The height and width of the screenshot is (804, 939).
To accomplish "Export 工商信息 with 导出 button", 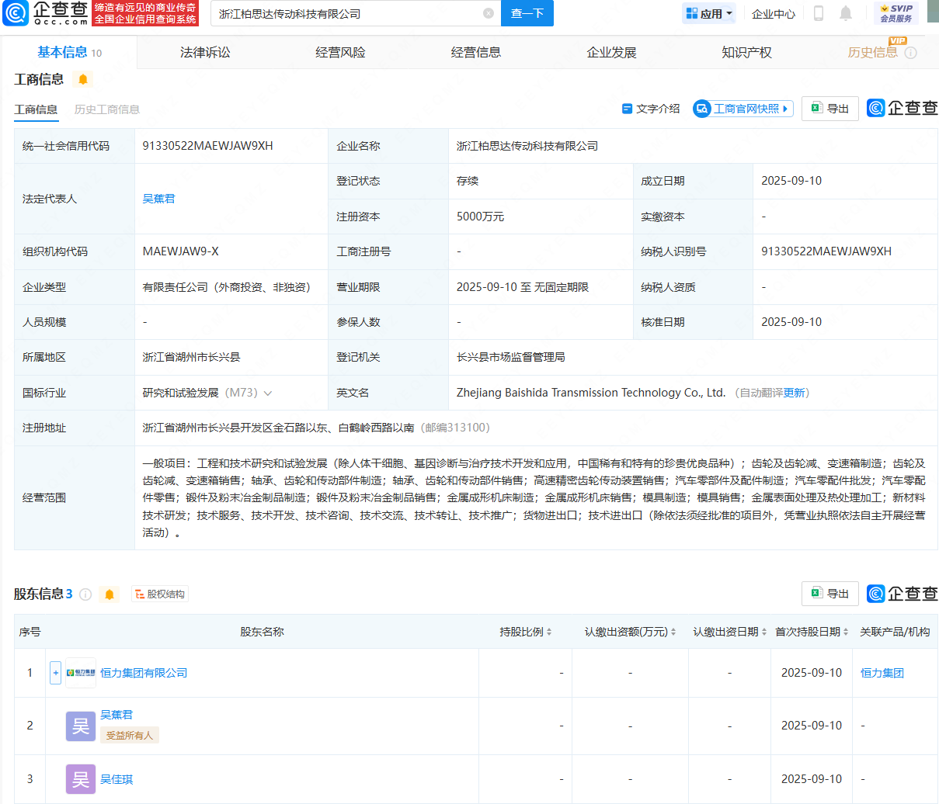I will (829, 109).
